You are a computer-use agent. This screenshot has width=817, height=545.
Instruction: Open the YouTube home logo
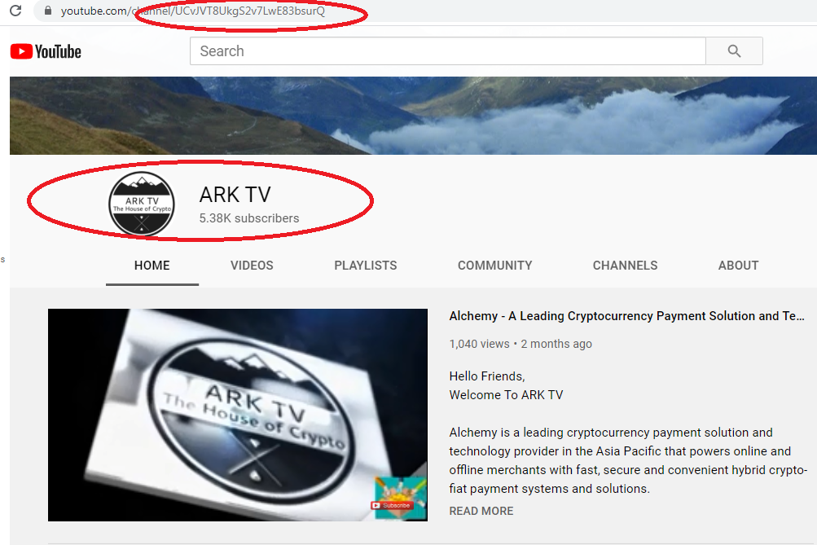(46, 51)
